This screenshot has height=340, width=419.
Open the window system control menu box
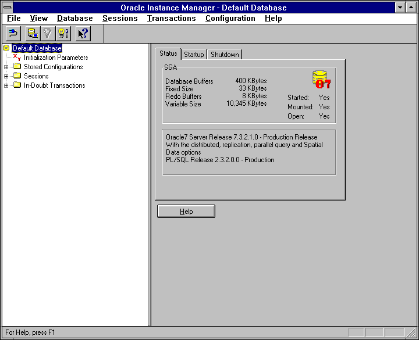(8, 8)
